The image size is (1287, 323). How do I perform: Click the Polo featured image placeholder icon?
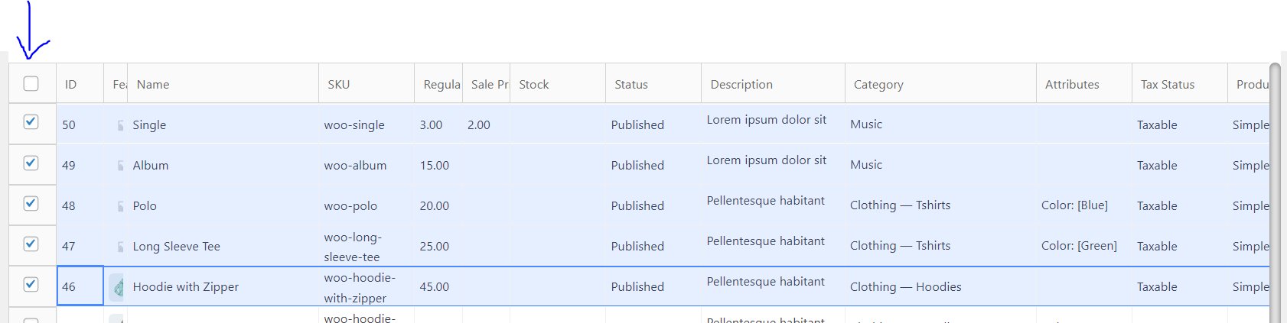(x=120, y=206)
